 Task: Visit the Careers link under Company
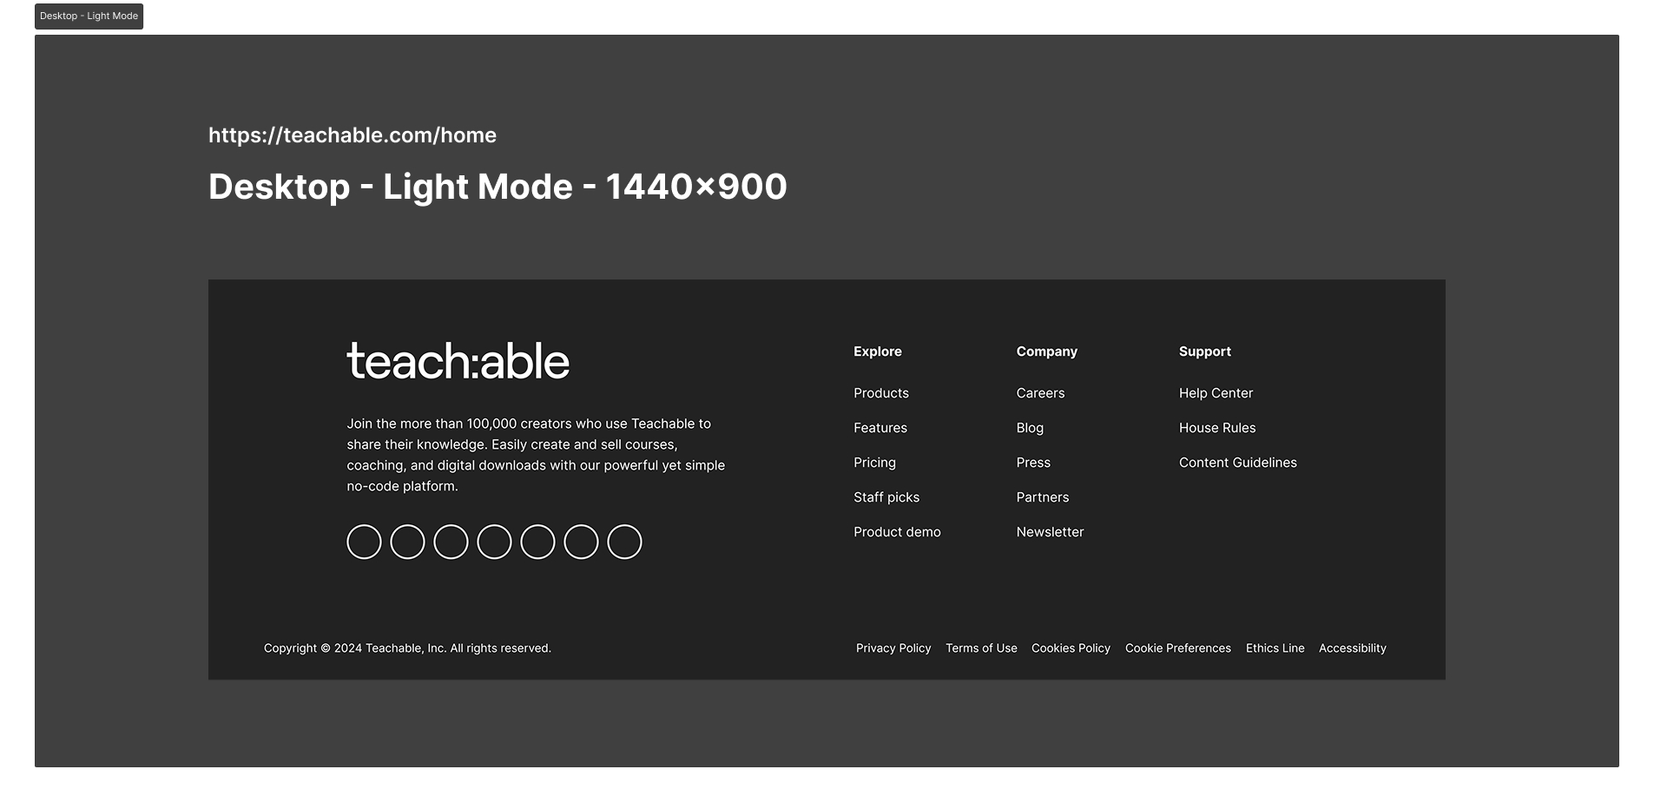[1040, 393]
